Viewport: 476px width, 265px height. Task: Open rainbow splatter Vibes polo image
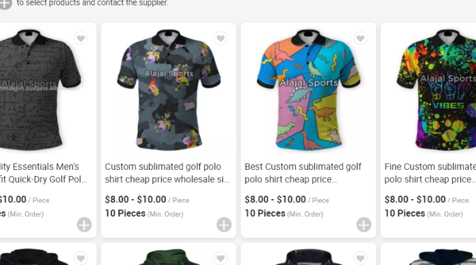pyautogui.click(x=437, y=90)
